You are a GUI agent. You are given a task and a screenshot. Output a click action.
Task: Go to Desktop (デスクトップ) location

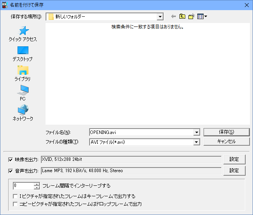click(x=23, y=54)
